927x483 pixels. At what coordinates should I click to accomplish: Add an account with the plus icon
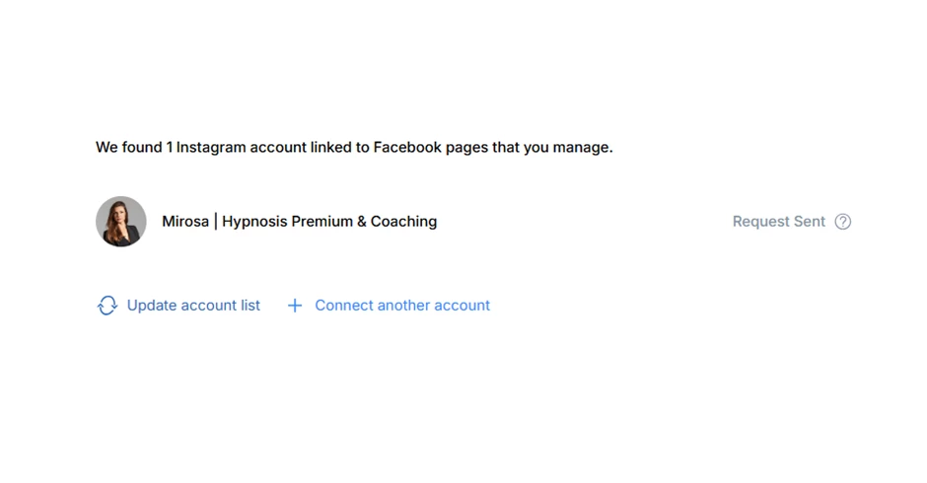point(294,306)
